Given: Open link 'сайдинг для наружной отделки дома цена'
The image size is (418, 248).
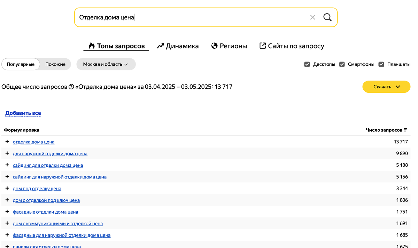Looking at the screenshot, I should click(x=60, y=177).
